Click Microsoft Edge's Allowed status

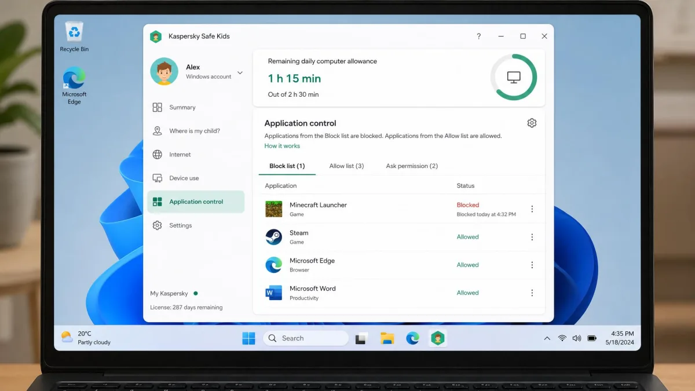(468, 265)
